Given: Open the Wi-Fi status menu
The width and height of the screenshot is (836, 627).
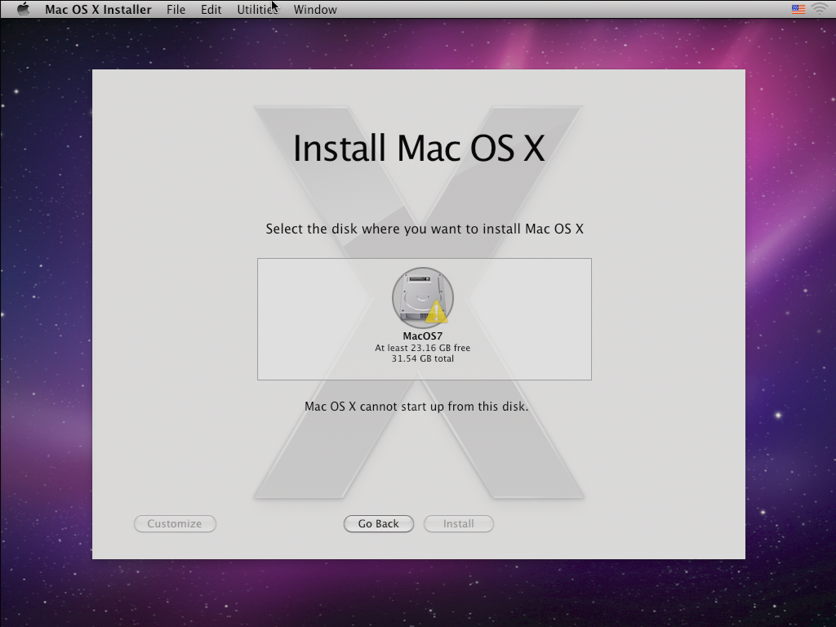Looking at the screenshot, I should [x=820, y=9].
